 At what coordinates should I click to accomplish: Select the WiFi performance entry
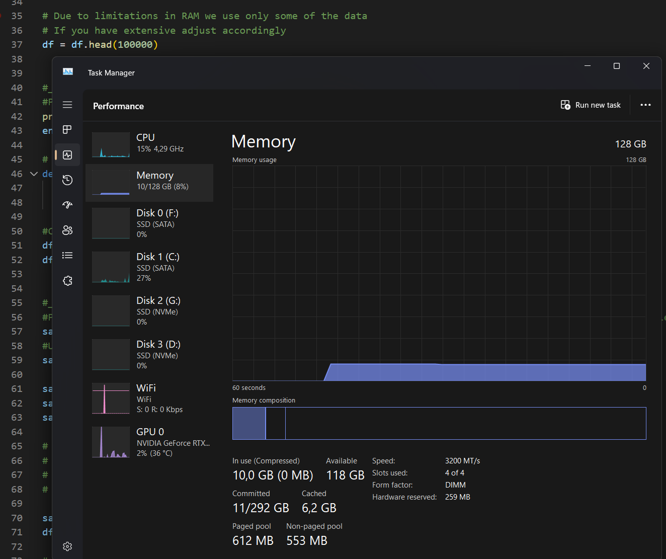click(x=149, y=398)
